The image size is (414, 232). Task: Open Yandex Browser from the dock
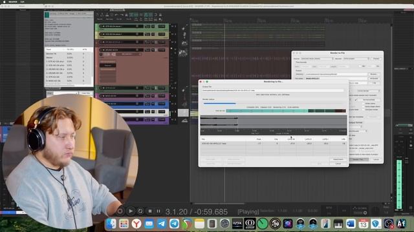click(x=136, y=224)
